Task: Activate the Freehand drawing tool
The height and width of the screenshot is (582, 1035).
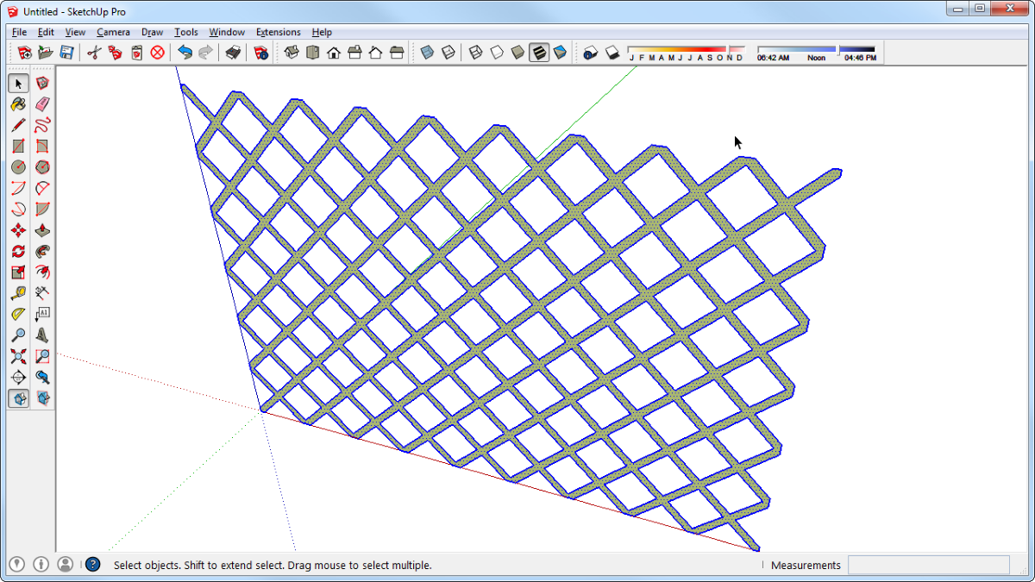Action: (x=42, y=125)
